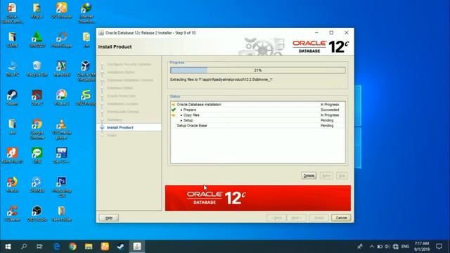Open the Oracle VM VirtualBox desktop shortcut

coord(86,71)
